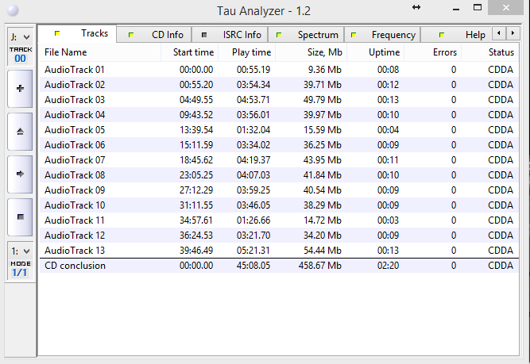Click the File Name column header
The image size is (530, 364).
coord(100,52)
